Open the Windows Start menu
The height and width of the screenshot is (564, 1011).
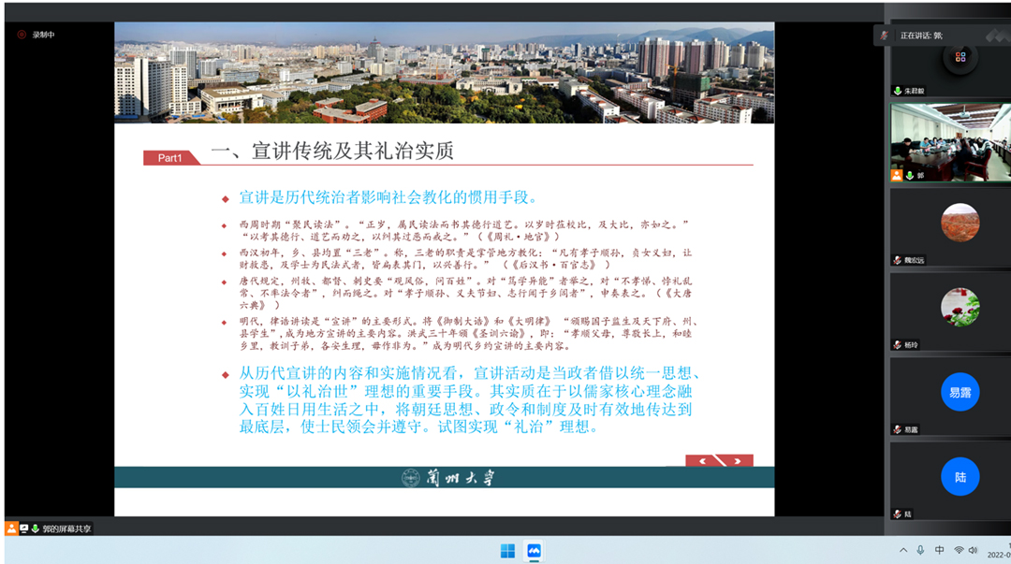(x=508, y=551)
